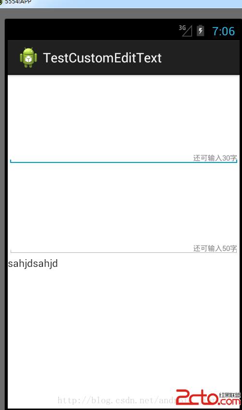Click the 3G signal strength icon

(185, 30)
